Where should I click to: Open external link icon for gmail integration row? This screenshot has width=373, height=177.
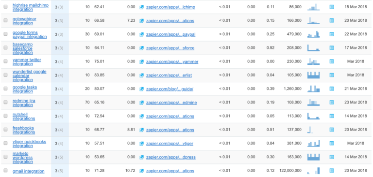pyautogui.click(x=141, y=171)
